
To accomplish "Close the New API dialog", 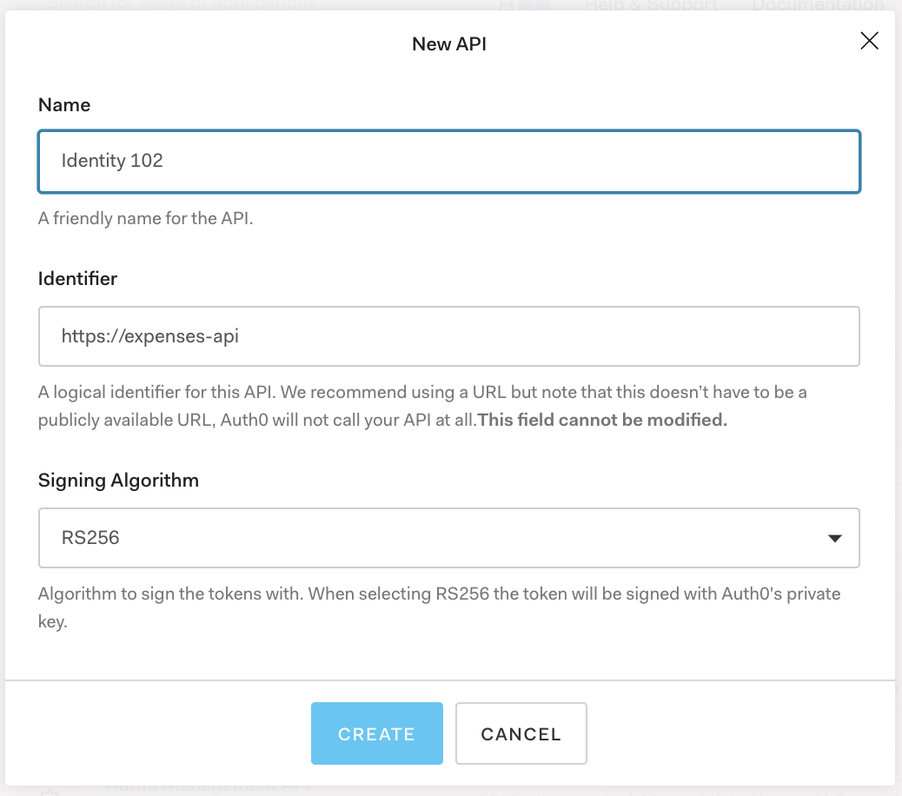I will click(869, 41).
